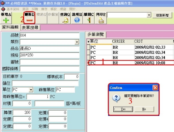Image resolution: width=174 pixels, height=132 pixels.
Task: Click the 定價2 price field
Action: [x=22, y=126]
